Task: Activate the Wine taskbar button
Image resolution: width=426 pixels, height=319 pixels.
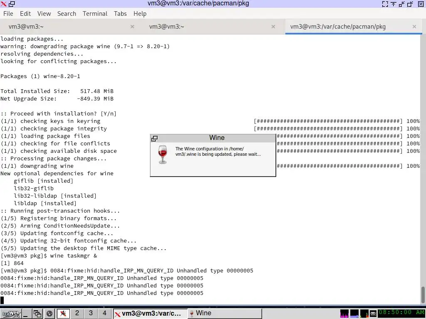Action: coord(225,314)
